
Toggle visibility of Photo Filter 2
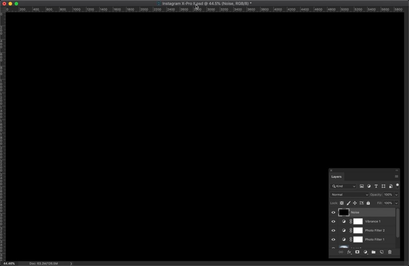point(333,230)
